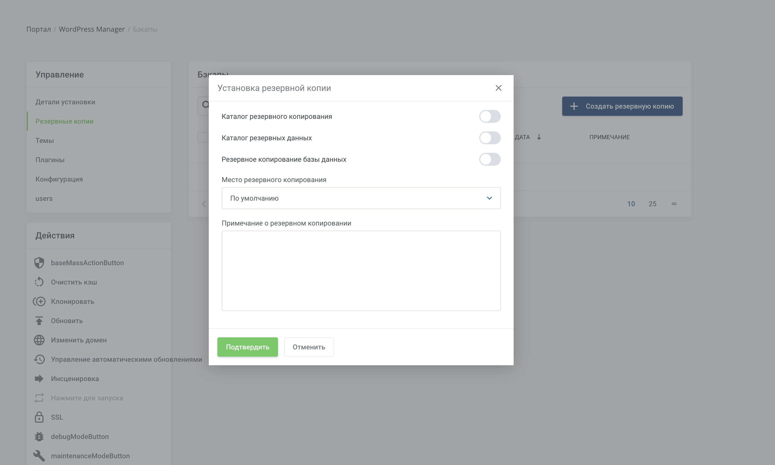Viewport: 775px width, 465px height.
Task: Click the sort arrow next to ДАТА
Action: [x=539, y=137]
